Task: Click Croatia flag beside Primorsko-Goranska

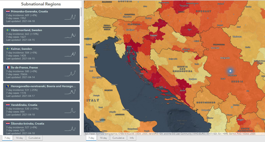Action: tap(8, 12)
